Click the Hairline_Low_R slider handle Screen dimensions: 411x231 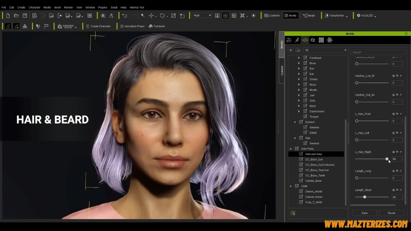click(x=357, y=83)
